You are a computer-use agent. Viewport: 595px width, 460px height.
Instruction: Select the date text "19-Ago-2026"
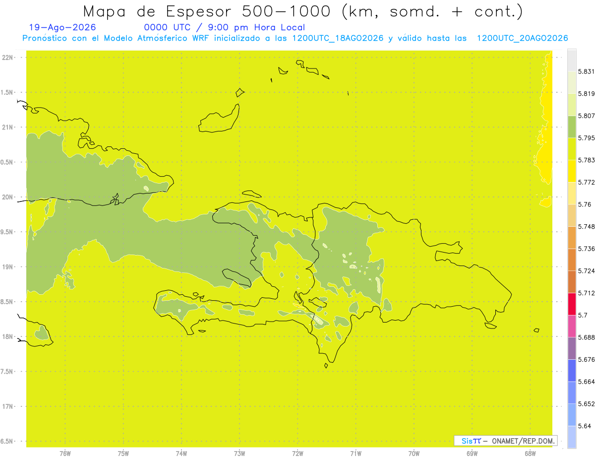point(63,28)
